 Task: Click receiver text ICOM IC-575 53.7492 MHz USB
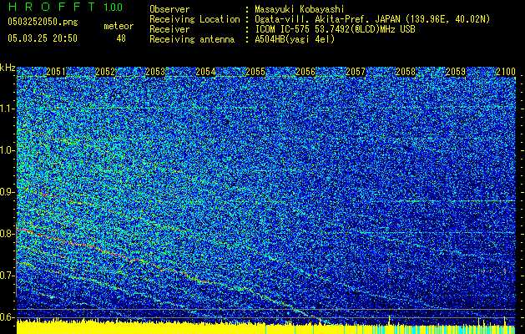(335, 29)
